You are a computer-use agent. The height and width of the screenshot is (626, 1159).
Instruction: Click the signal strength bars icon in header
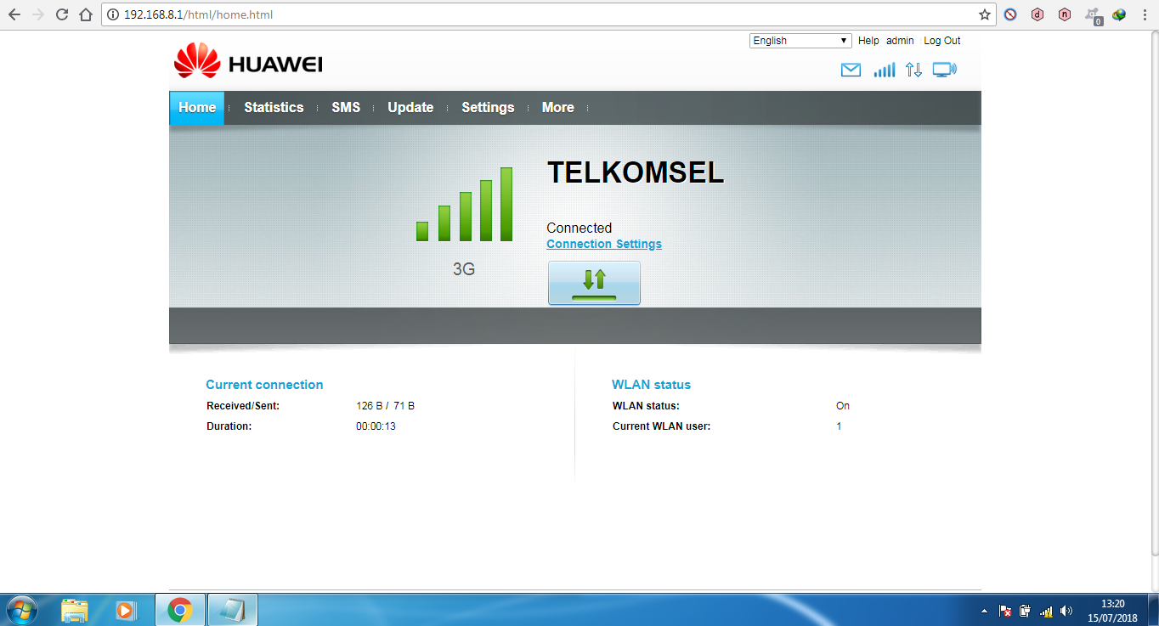(x=884, y=70)
